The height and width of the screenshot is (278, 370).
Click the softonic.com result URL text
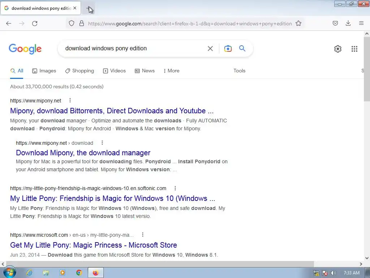pyautogui.click(x=88, y=188)
